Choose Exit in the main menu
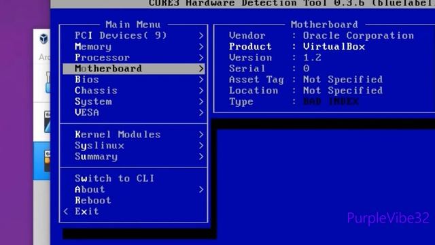The image size is (435, 245). [x=134, y=212]
